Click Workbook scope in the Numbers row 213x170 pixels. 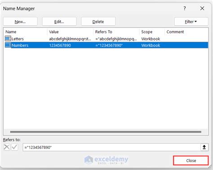(x=151, y=45)
